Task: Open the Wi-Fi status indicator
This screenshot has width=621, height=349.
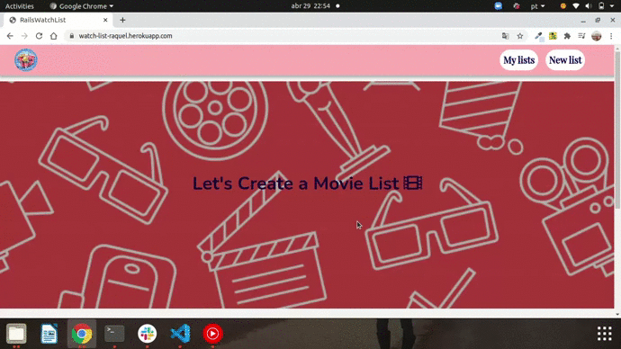Action: coord(576,6)
